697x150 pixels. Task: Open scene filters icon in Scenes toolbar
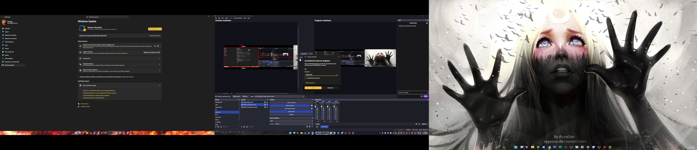pyautogui.click(x=221, y=127)
